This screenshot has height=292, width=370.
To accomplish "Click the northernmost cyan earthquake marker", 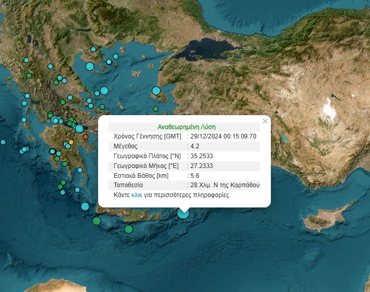I will tap(93, 49).
